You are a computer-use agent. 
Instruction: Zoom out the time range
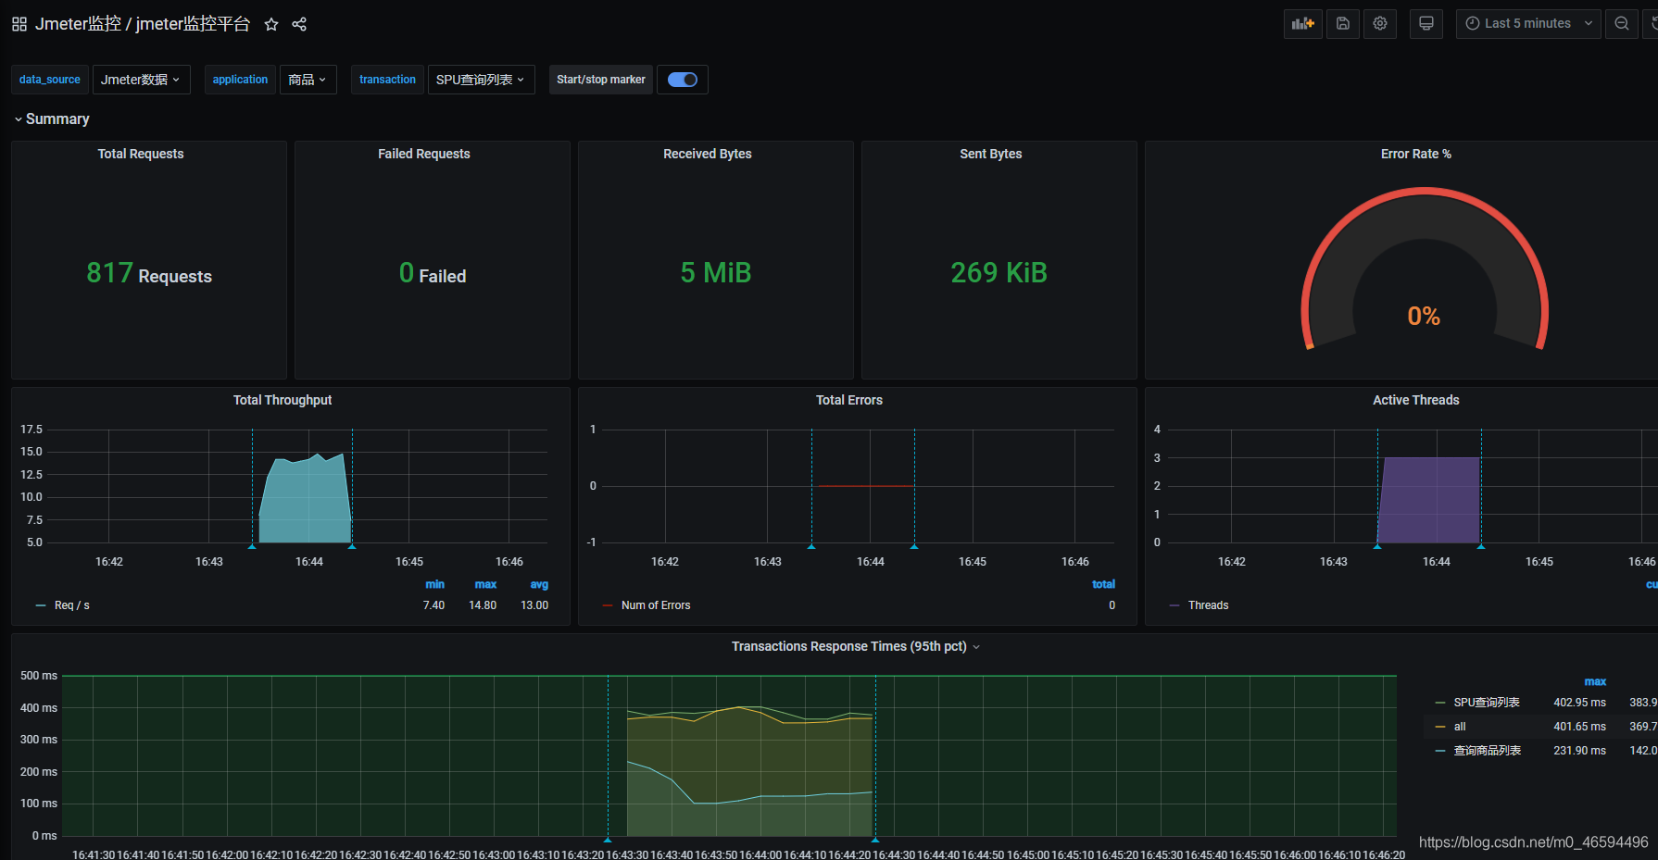[x=1622, y=24]
